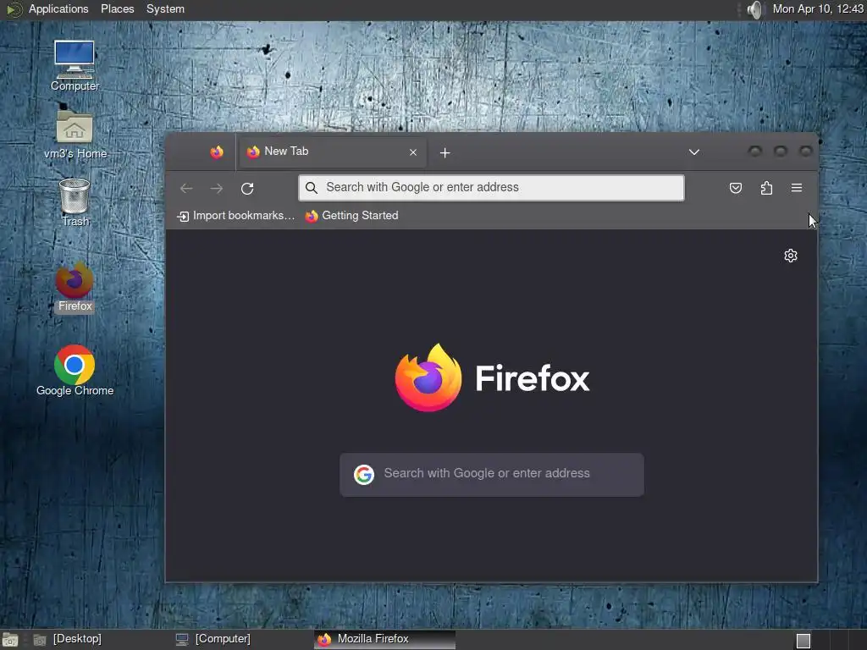Image resolution: width=867 pixels, height=650 pixels.
Task: Select the Trash desktop icon
Action: (x=75, y=202)
